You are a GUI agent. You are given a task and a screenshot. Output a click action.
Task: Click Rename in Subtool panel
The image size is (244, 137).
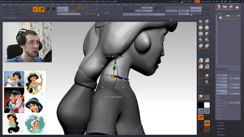(222, 75)
